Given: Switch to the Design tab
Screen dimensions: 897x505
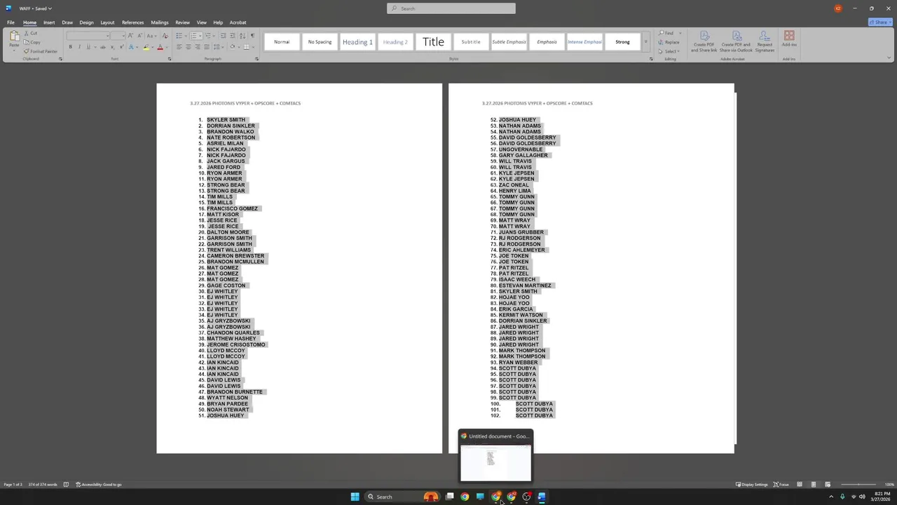Looking at the screenshot, I should tap(86, 22).
